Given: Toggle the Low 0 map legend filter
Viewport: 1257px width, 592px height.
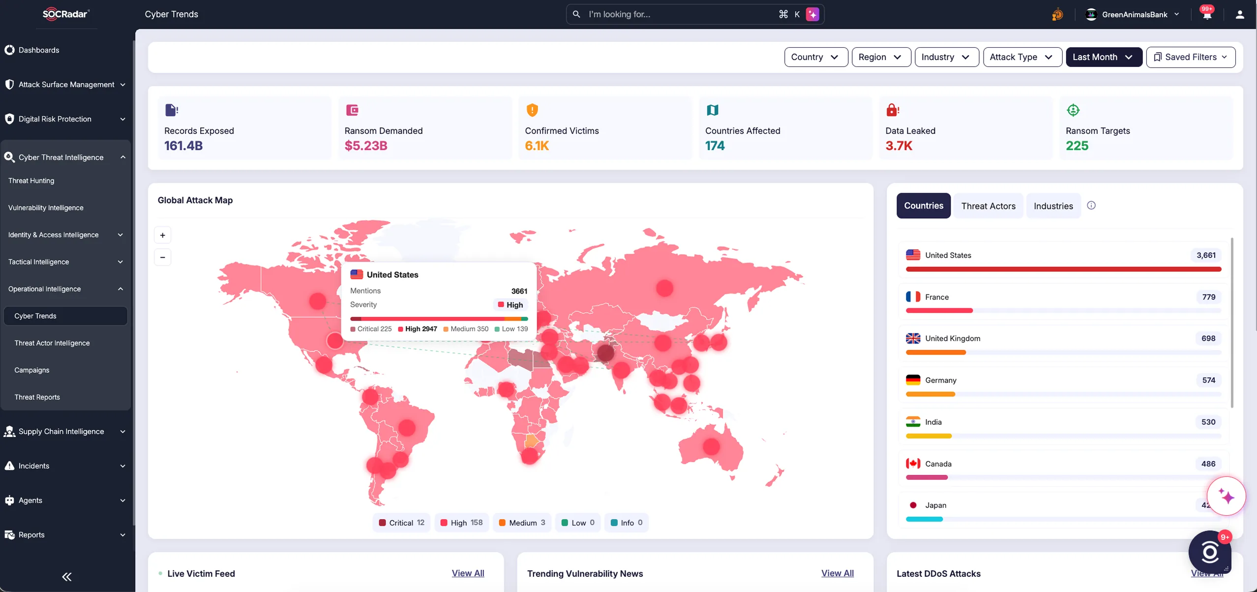Looking at the screenshot, I should coord(578,523).
